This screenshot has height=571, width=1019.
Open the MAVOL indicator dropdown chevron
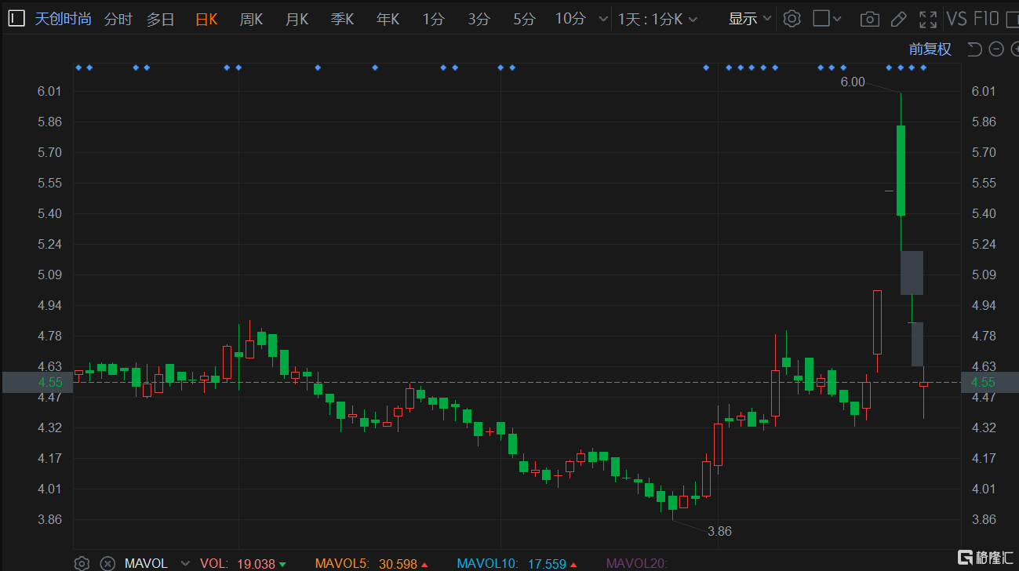pyautogui.click(x=185, y=563)
